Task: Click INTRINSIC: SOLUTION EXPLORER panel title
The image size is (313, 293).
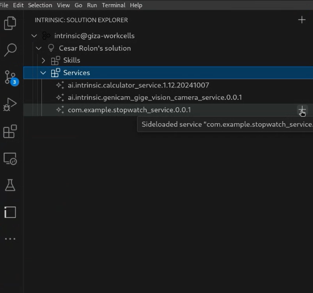Action: coord(81,20)
